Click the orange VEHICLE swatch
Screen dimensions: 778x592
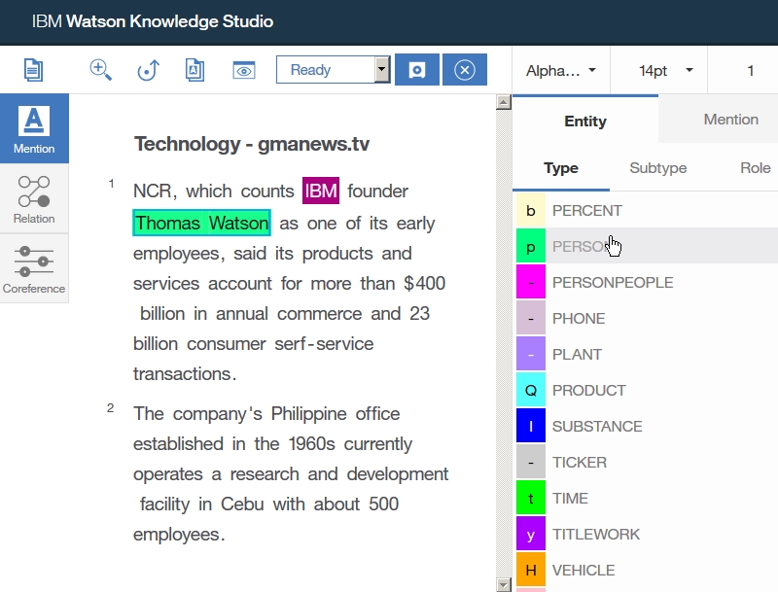point(531,570)
